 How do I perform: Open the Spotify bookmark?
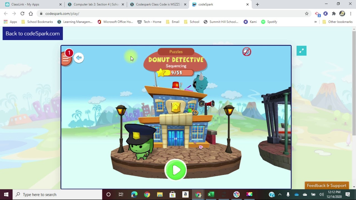(x=269, y=22)
